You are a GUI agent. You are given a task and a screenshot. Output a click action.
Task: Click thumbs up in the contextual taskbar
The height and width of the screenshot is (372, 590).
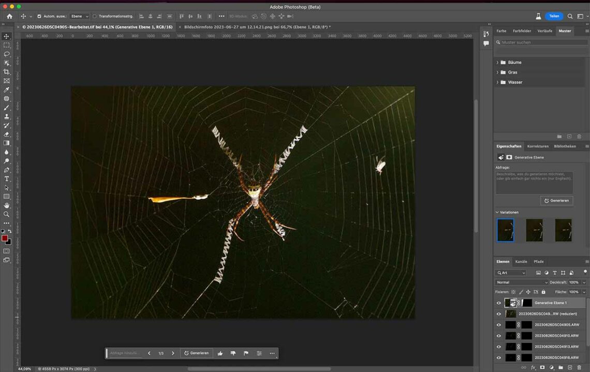[220, 353]
